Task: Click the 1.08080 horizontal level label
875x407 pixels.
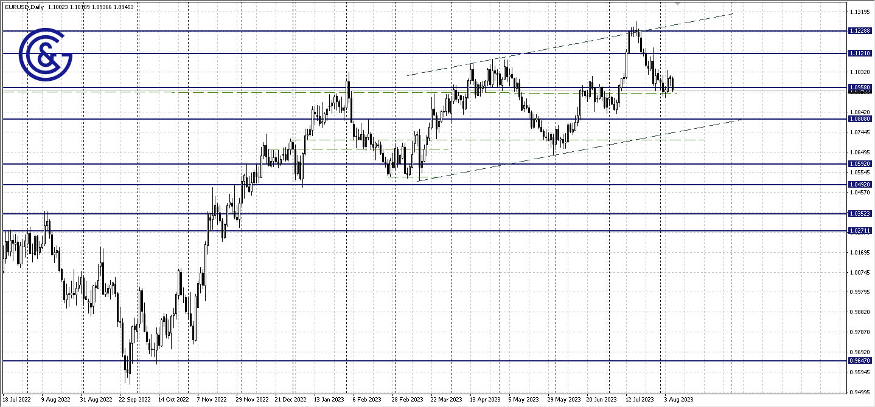Action: pos(859,120)
